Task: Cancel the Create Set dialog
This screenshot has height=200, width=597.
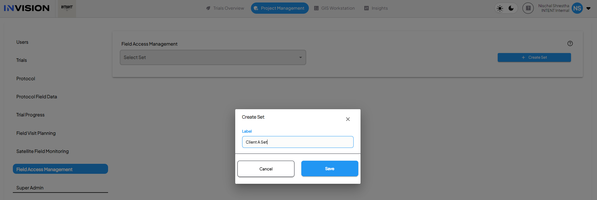Action: pyautogui.click(x=266, y=169)
